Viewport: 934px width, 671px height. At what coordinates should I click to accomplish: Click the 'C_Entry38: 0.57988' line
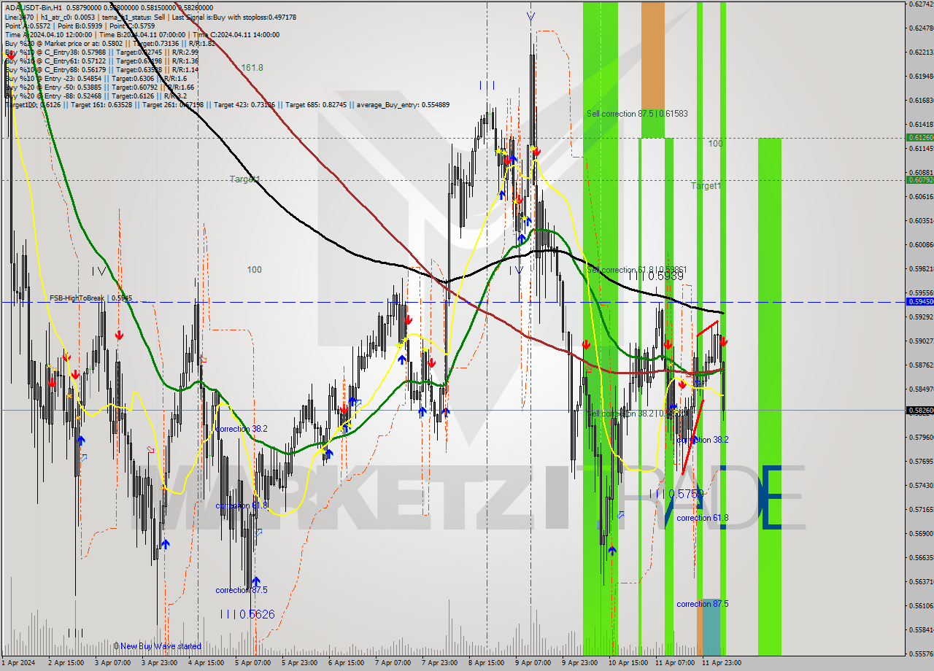(75, 53)
